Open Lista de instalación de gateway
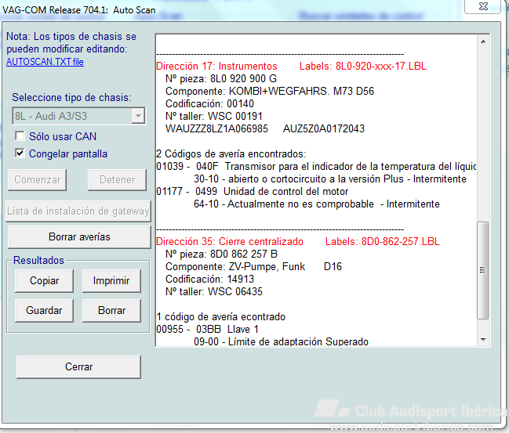The height and width of the screenshot is (433, 509). point(78,211)
